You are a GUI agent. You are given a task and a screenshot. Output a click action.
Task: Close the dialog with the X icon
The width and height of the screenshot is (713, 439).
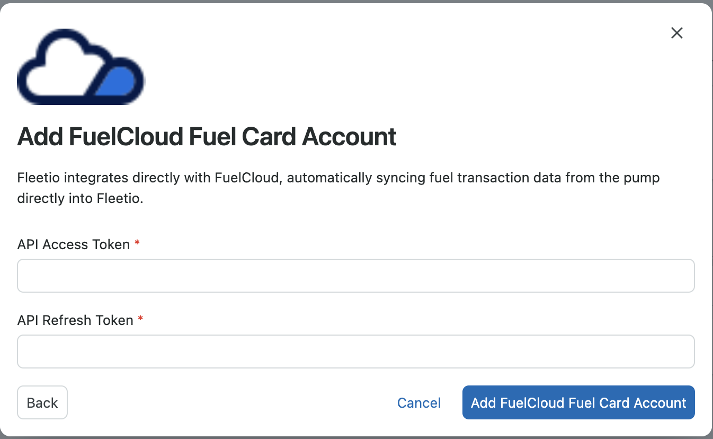[676, 33]
